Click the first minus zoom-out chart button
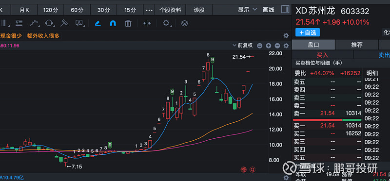 (x=260, y=46)
